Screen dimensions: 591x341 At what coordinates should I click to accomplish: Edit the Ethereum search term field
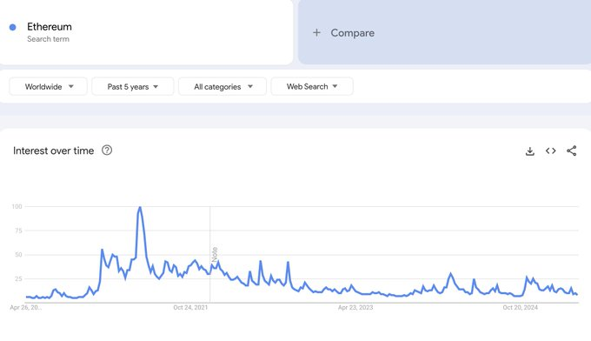point(146,32)
